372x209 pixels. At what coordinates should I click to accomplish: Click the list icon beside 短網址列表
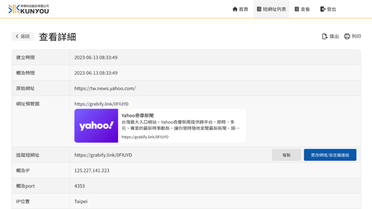pos(259,9)
